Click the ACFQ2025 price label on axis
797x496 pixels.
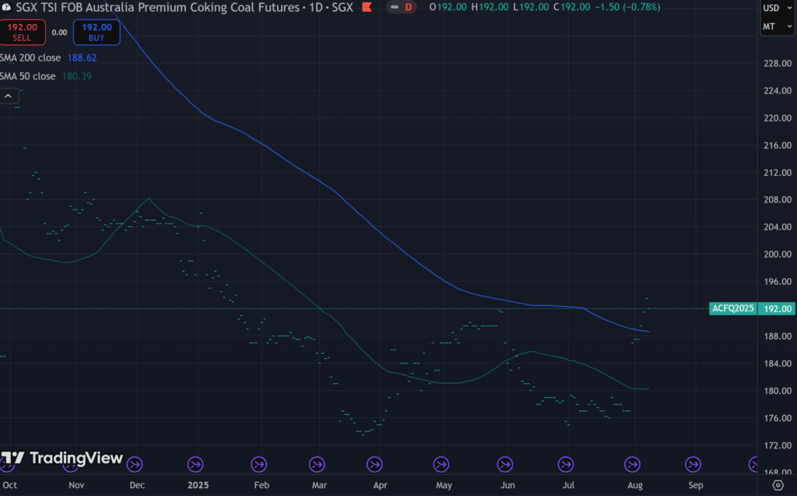point(732,308)
